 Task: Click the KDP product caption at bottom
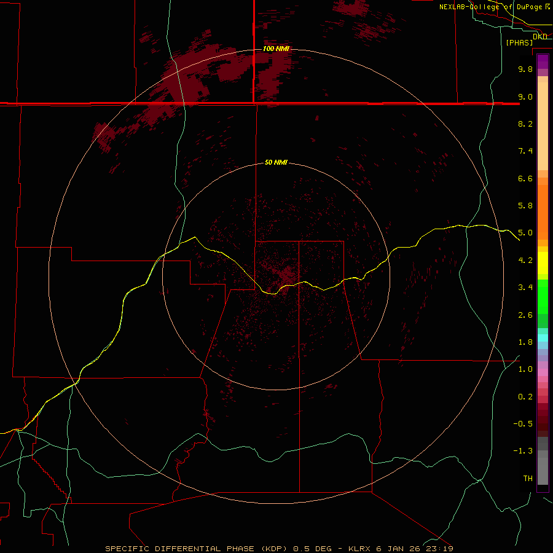(x=280, y=549)
